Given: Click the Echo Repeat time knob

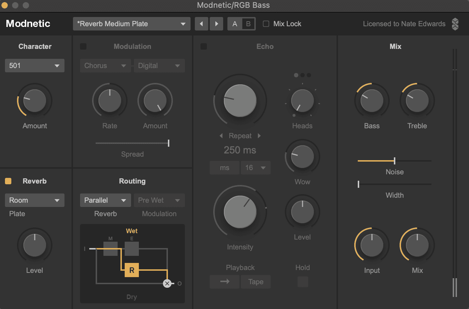Looking at the screenshot, I should click(x=240, y=101).
